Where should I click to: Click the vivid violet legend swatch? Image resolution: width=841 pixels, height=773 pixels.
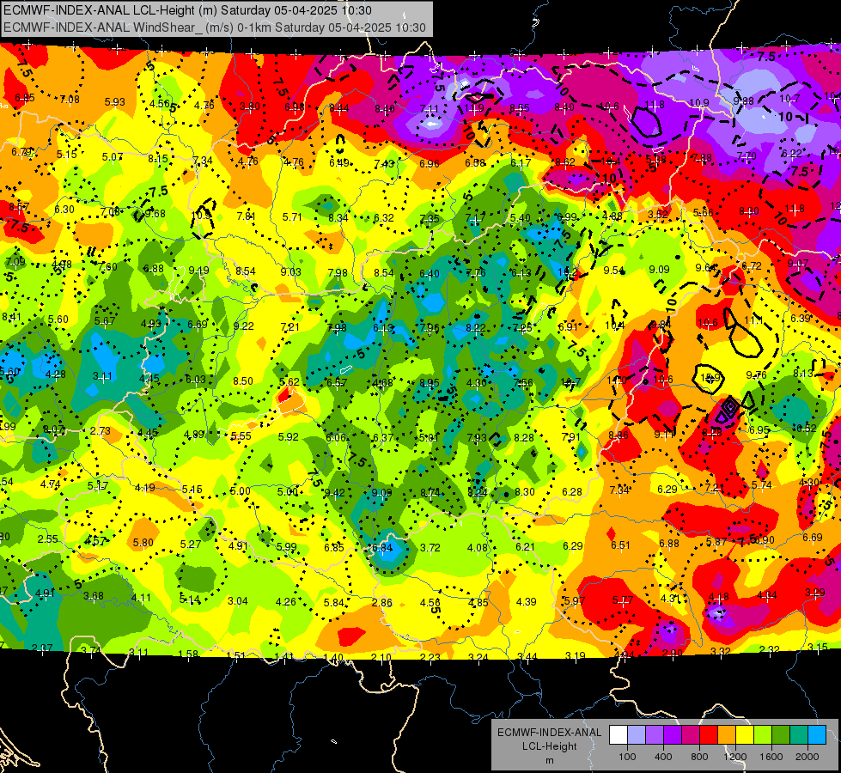pyautogui.click(x=673, y=735)
